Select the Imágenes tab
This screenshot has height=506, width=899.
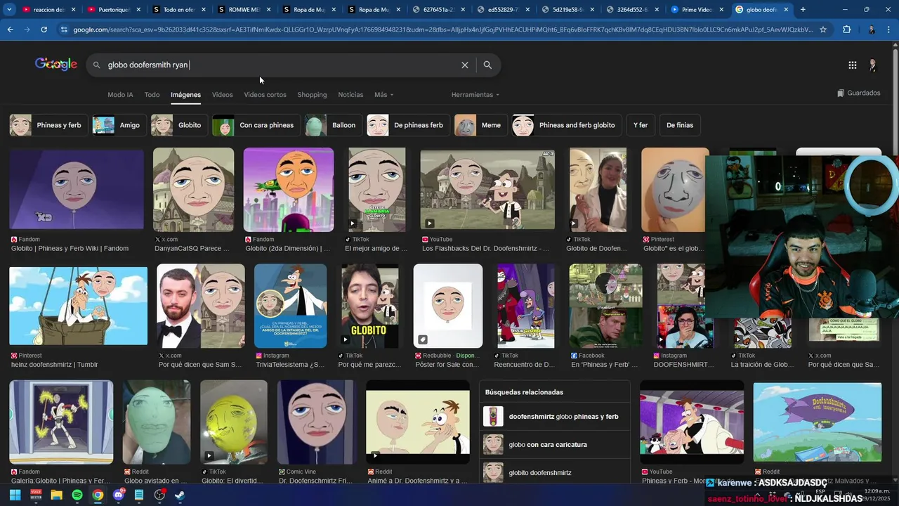[x=185, y=95]
